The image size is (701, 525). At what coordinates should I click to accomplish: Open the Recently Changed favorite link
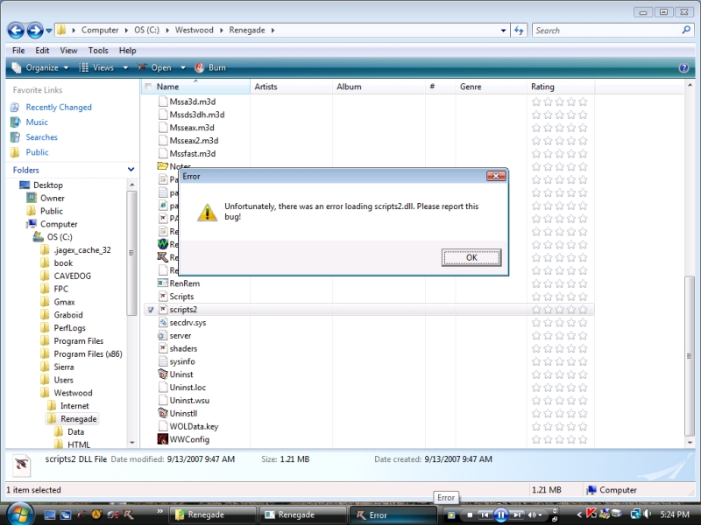point(58,108)
